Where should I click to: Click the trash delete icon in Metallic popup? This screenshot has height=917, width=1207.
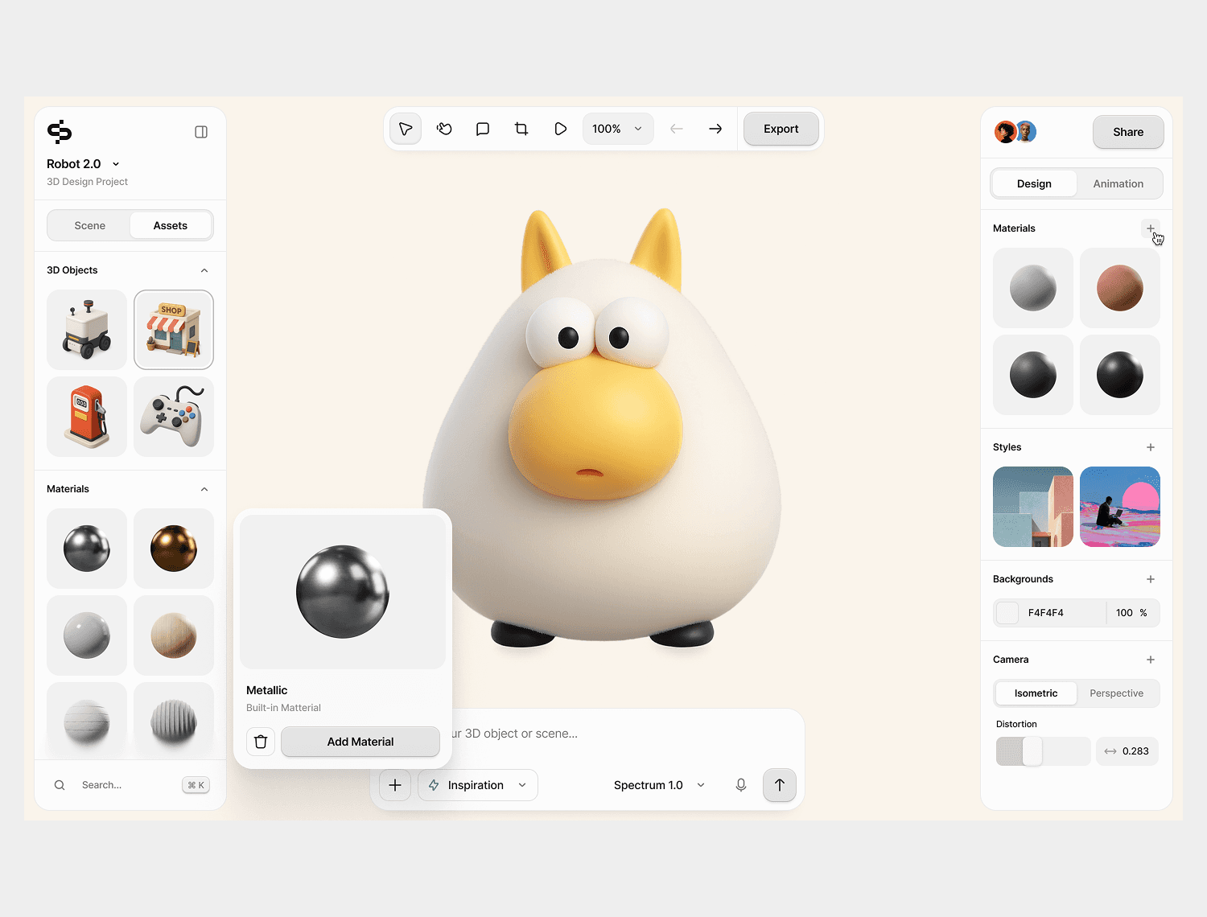(261, 742)
